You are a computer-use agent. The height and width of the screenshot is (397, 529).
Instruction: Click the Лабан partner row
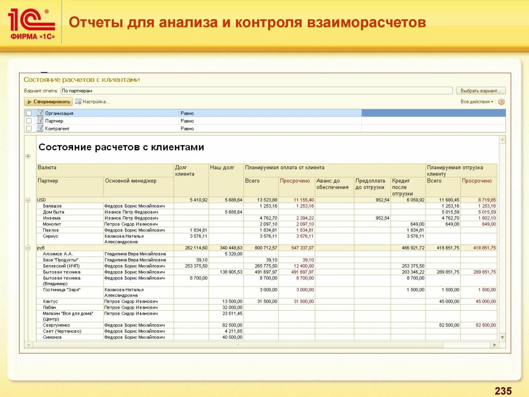pos(267,308)
